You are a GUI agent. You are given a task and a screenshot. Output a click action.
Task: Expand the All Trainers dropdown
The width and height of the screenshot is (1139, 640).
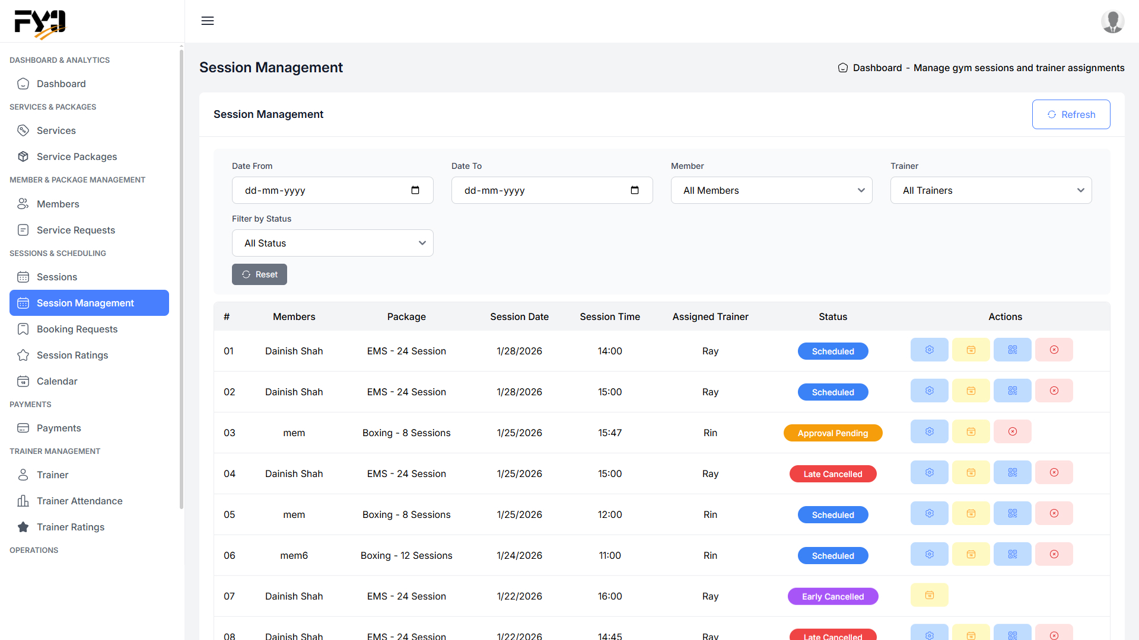click(x=991, y=190)
